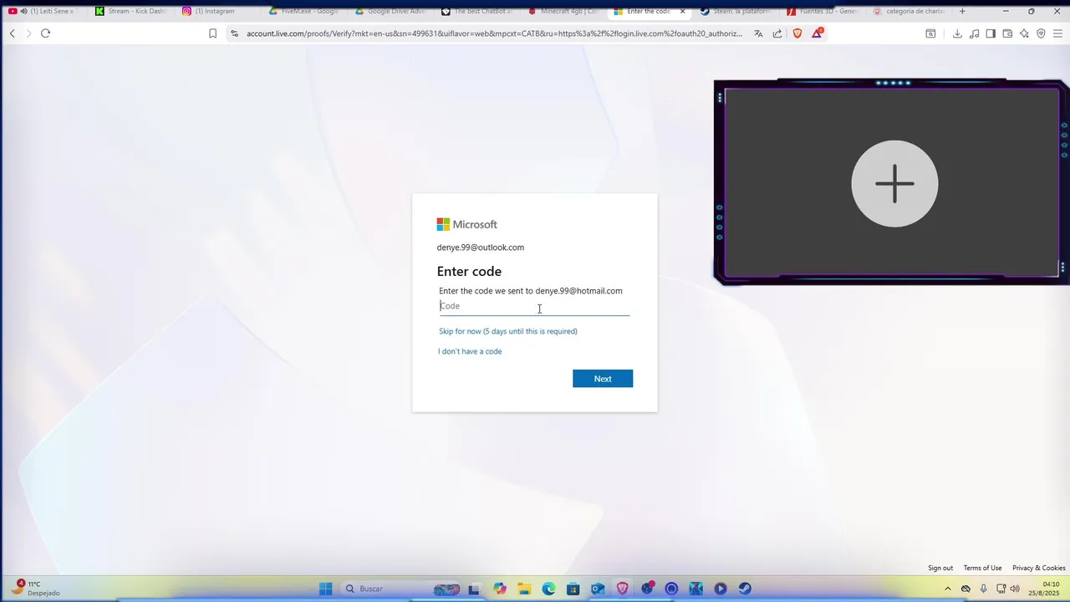Screen dimensions: 1070x602
Task: Click the 'Enter code' heading text
Action: [x=469, y=272]
